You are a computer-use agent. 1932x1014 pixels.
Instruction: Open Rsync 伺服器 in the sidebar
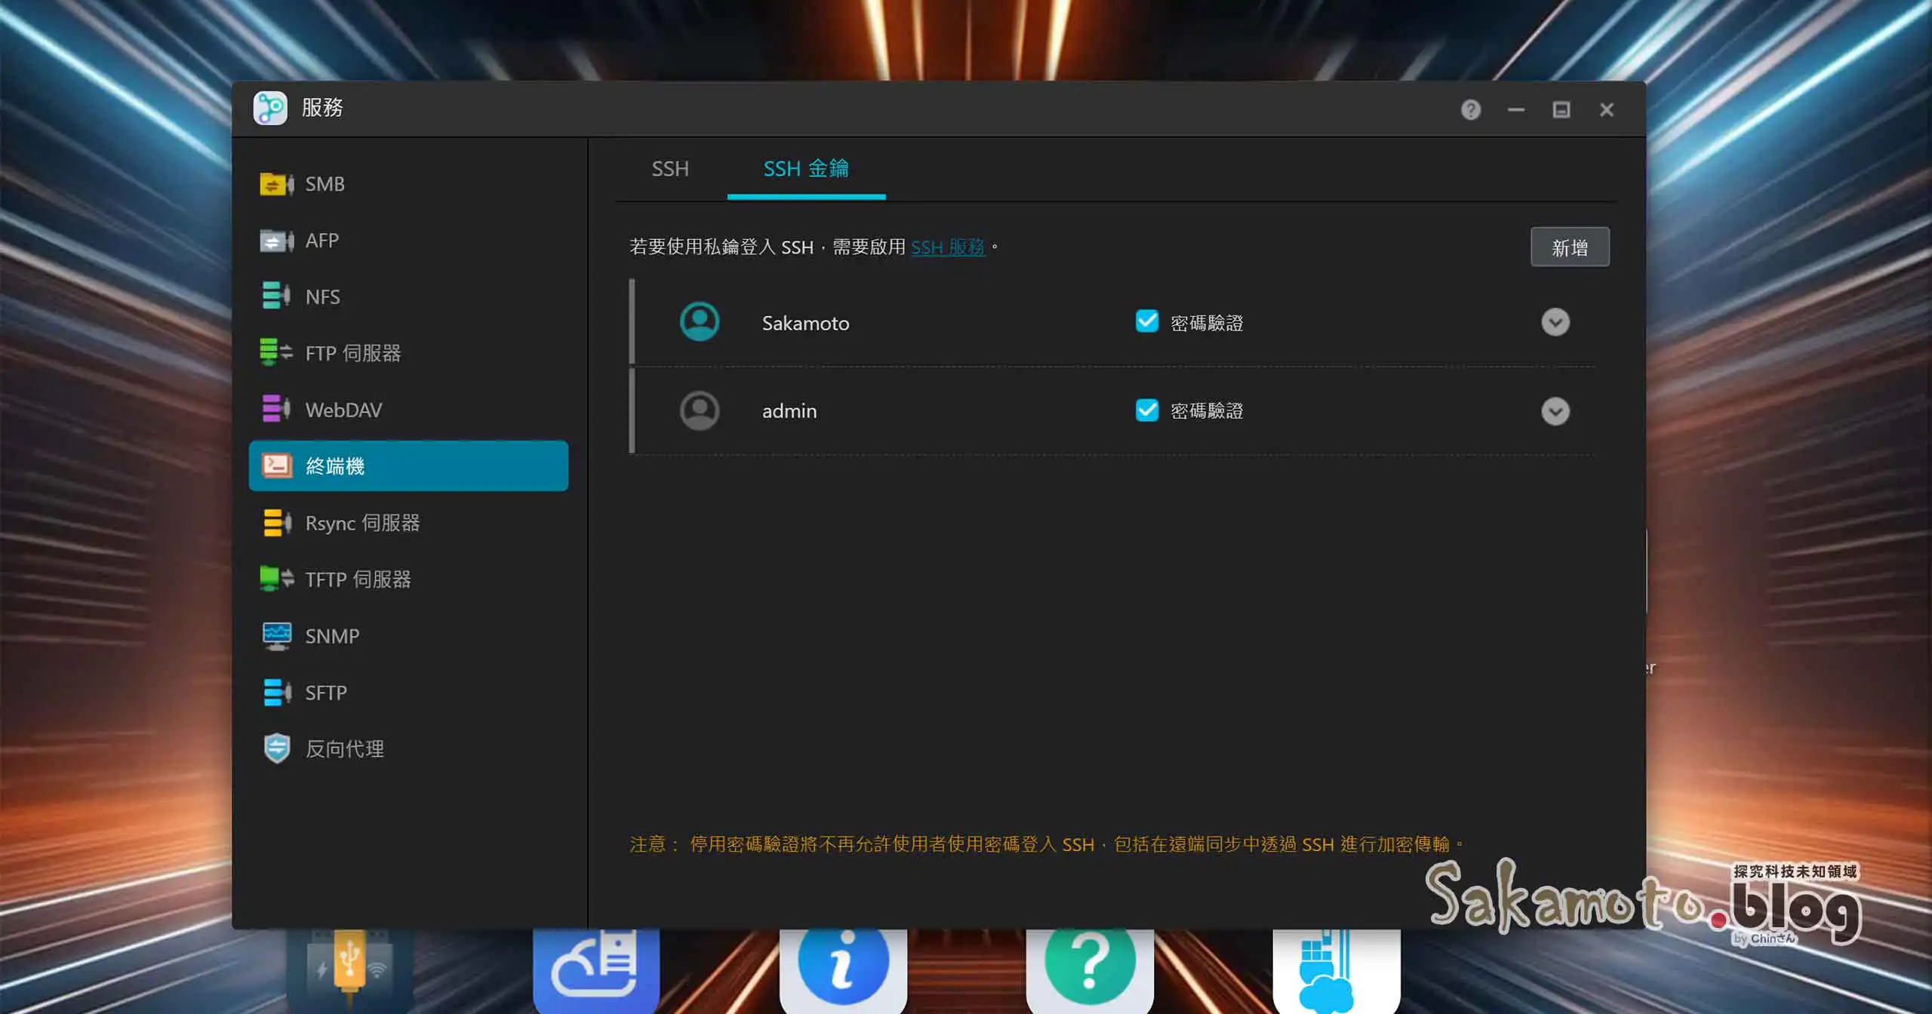pyautogui.click(x=361, y=523)
